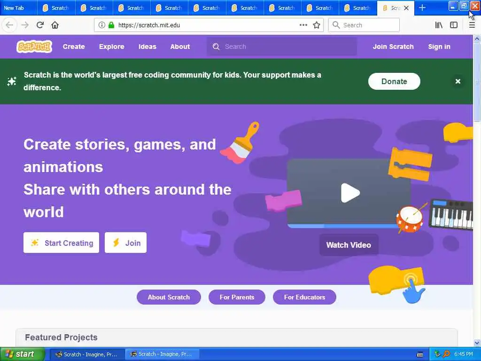
Task: Select first Scratch taskbar window
Action: pyautogui.click(x=87, y=354)
